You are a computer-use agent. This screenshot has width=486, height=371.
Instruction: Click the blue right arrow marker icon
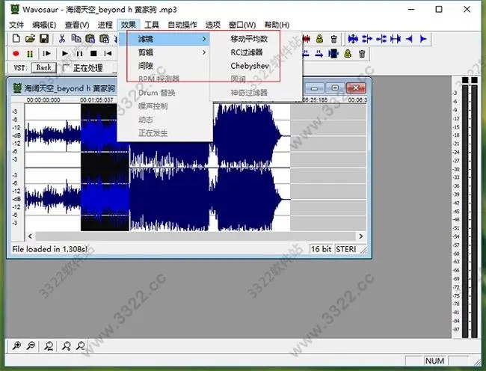click(x=423, y=38)
